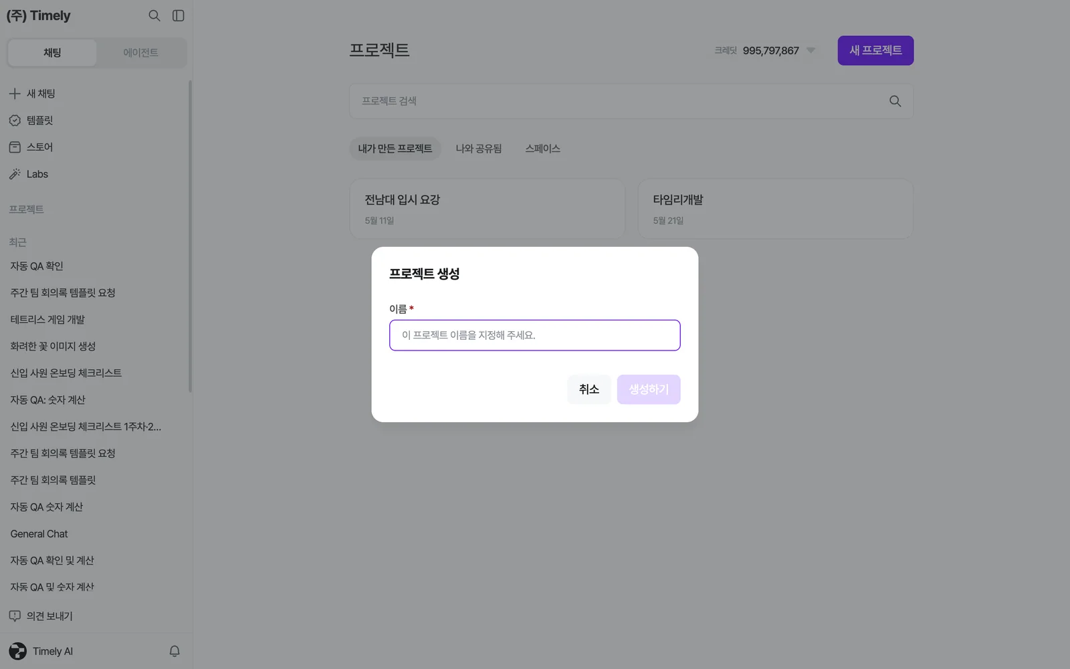Open chat 자동 QA 확인 및 계산
Screen dimensions: 1070x669
tap(52, 561)
